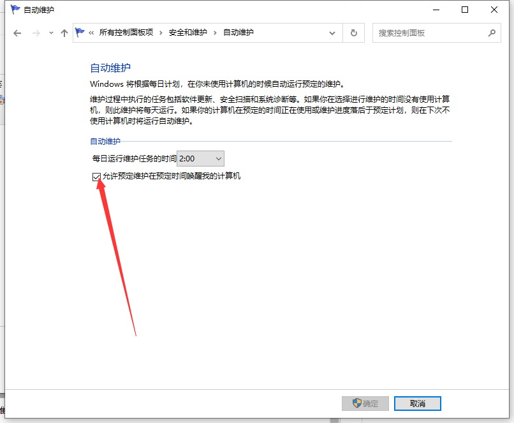Click the 取消 button

[417, 403]
